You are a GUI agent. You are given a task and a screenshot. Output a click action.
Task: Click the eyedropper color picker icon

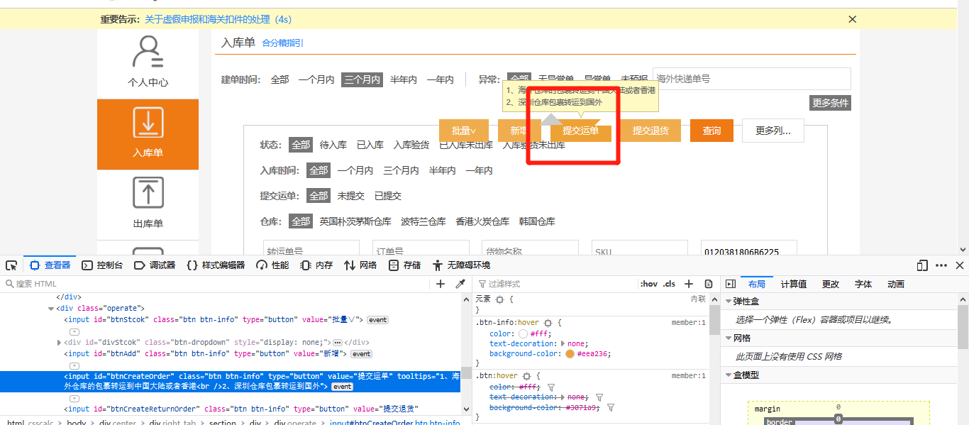point(460,284)
